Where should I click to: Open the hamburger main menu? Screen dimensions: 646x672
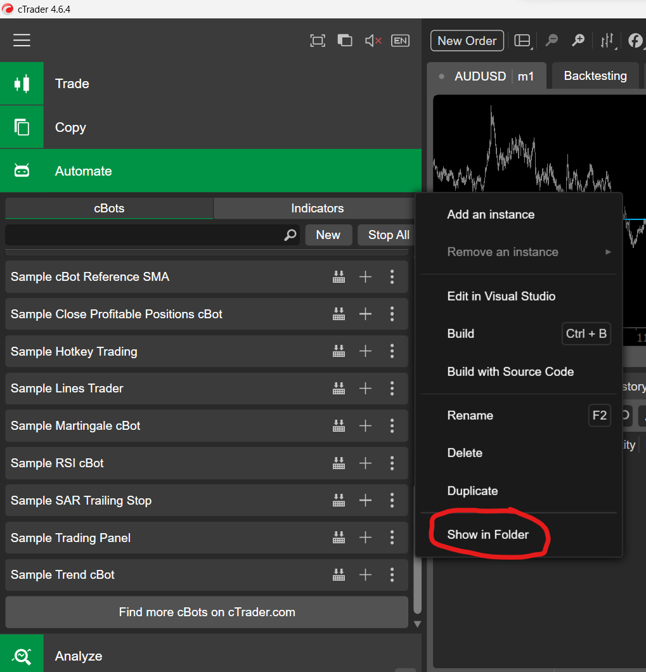pyautogui.click(x=22, y=41)
